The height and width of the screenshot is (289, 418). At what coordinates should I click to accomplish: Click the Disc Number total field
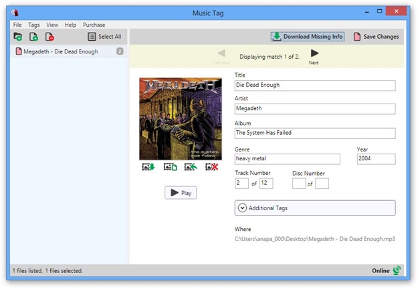(322, 184)
